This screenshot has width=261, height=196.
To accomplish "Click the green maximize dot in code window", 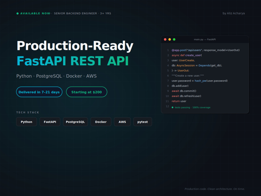I will pos(174,39).
